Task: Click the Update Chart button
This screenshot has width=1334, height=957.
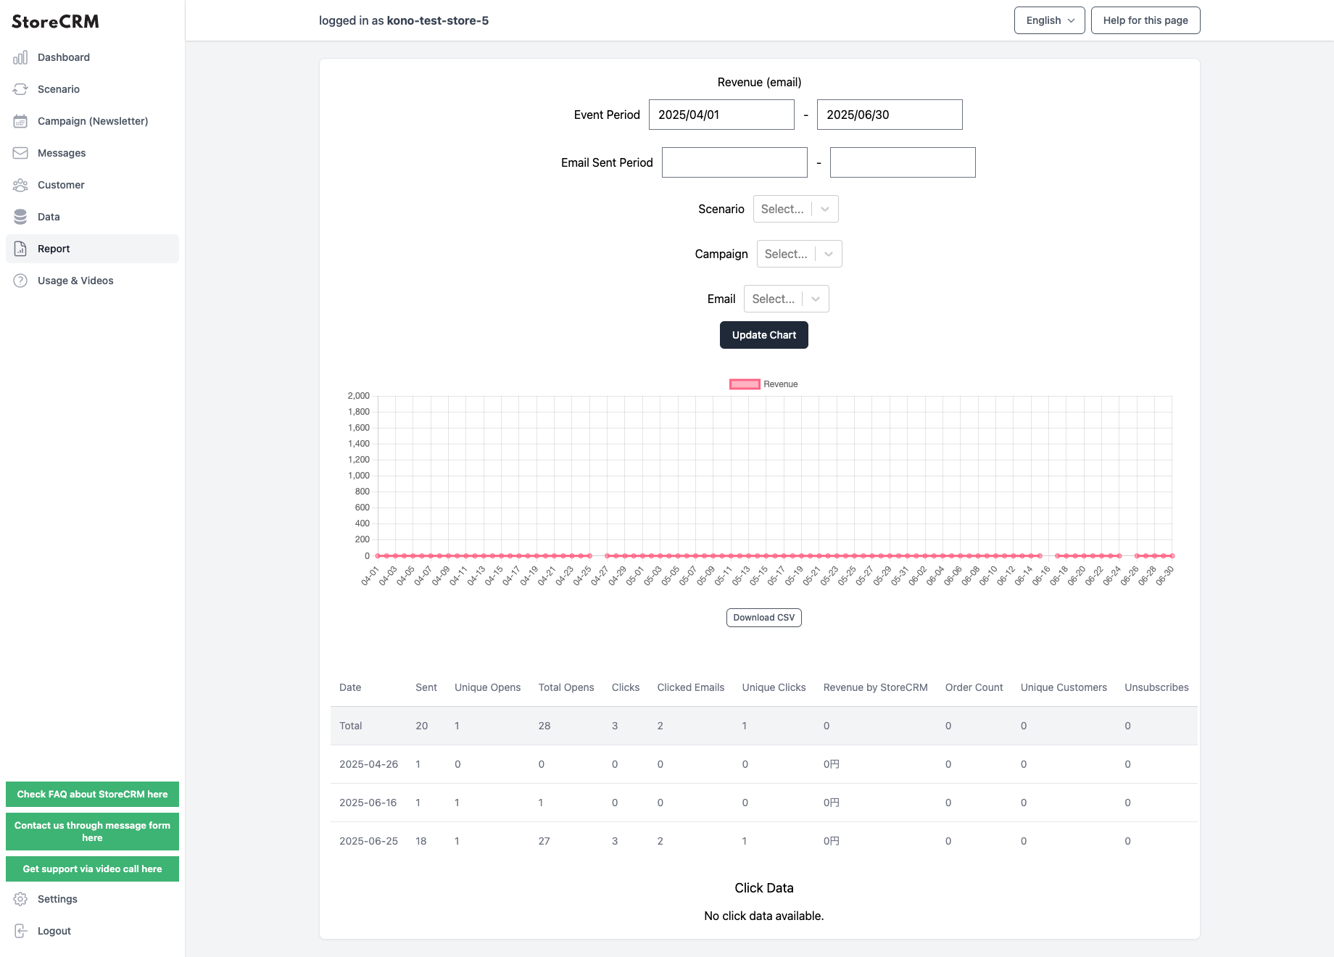Action: click(x=763, y=335)
